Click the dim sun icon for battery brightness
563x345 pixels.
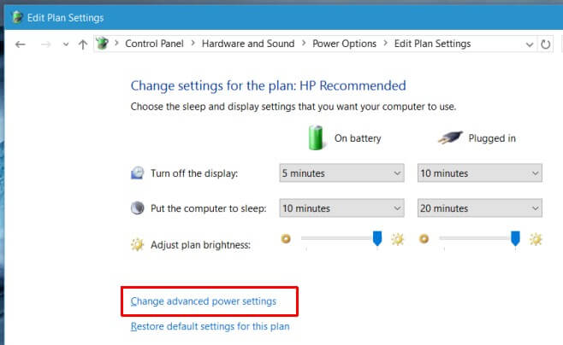[286, 238]
